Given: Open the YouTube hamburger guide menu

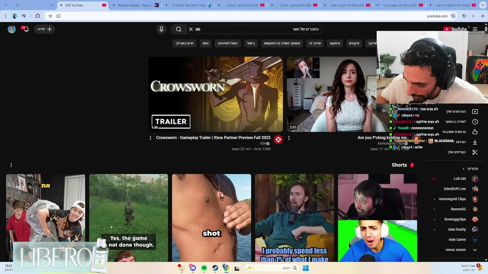Looking at the screenshot, I should [475, 29].
